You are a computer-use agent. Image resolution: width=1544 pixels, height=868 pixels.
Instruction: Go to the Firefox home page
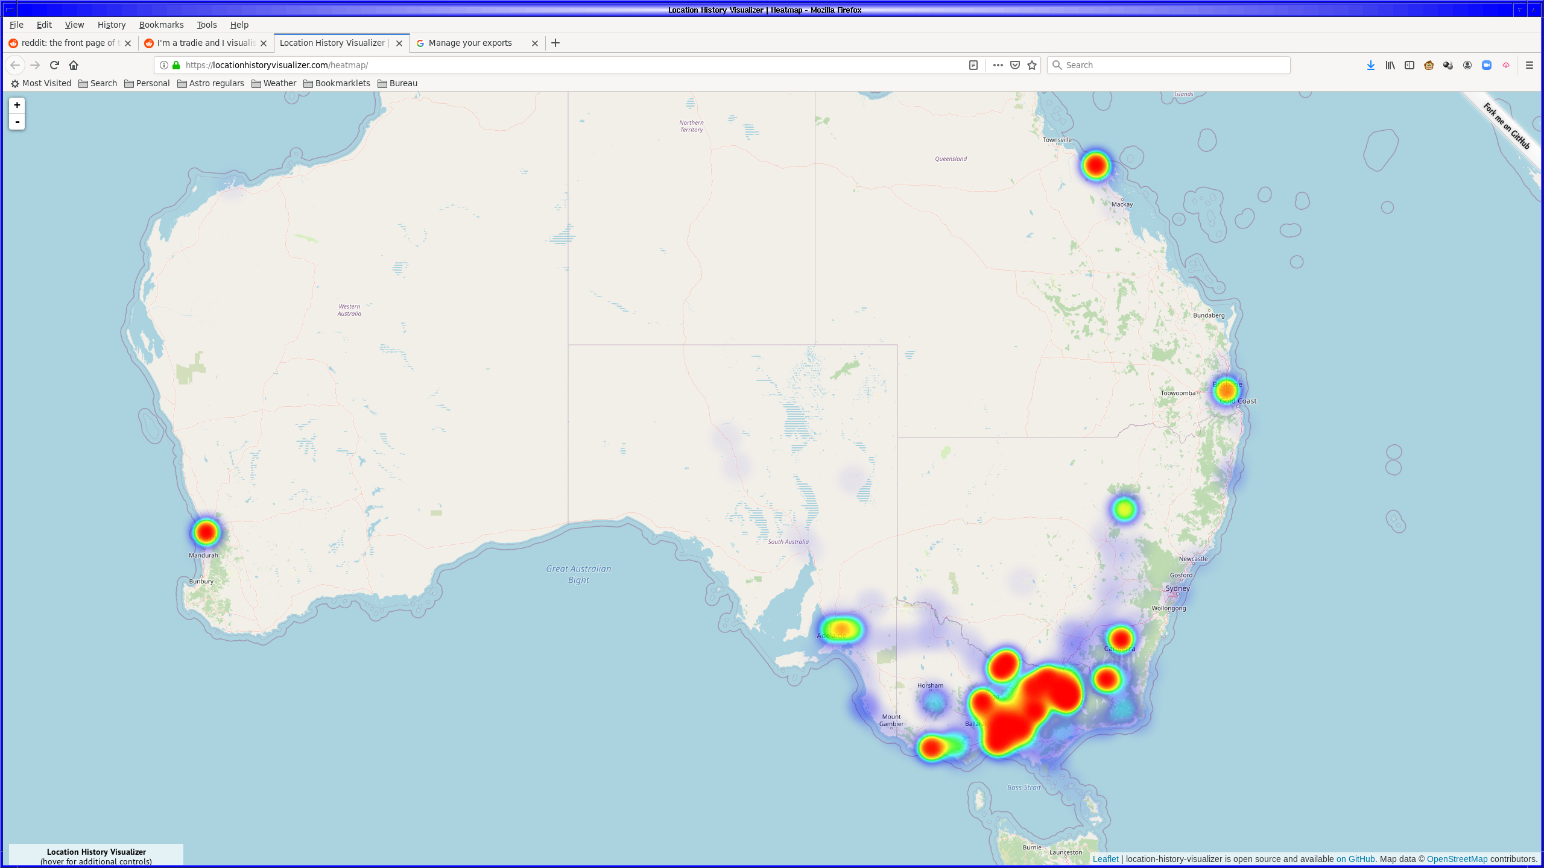(74, 65)
